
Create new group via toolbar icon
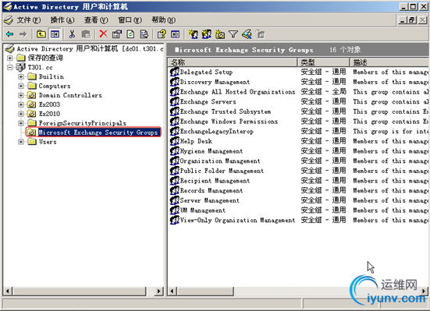click(x=207, y=34)
